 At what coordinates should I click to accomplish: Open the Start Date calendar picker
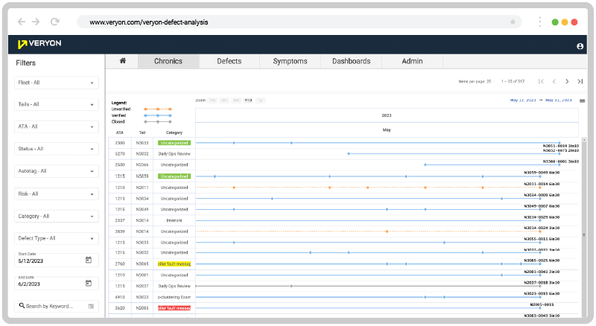(x=89, y=260)
